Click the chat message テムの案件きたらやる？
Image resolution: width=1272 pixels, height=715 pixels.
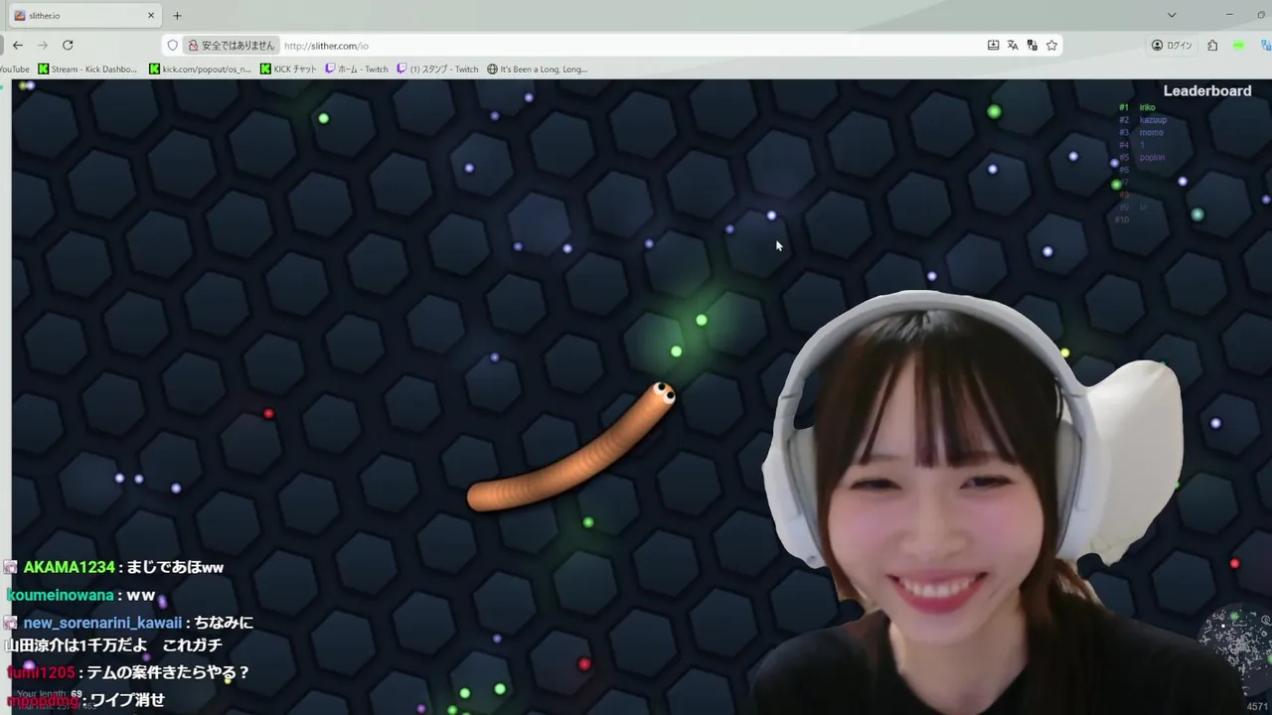(169, 672)
